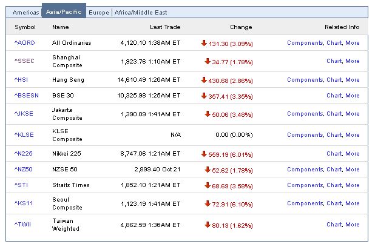Click Shanghai Composite decline arrow
The height and width of the screenshot is (244, 375).
208,61
